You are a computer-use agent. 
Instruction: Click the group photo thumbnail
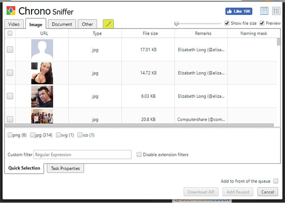(x=42, y=116)
